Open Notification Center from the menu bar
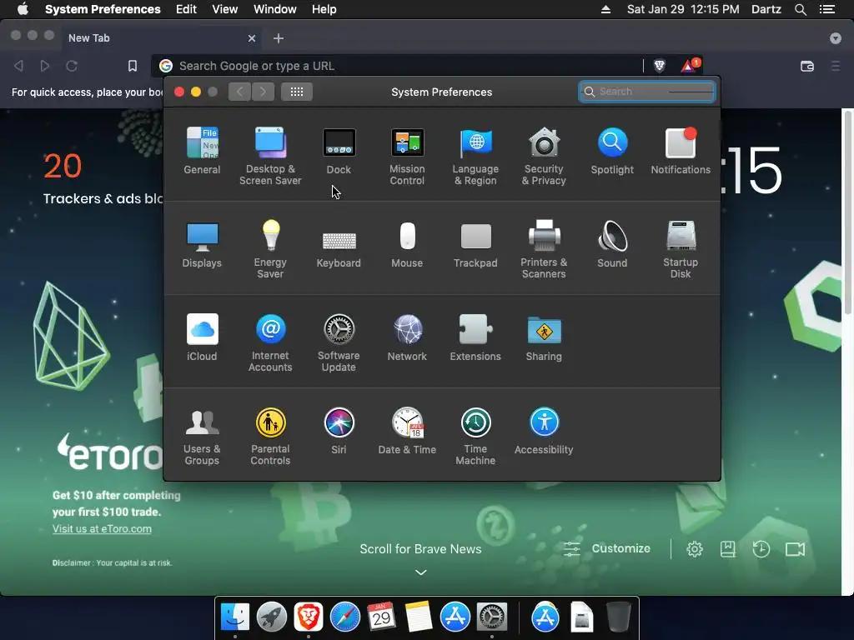Screen dimensions: 854x640 827,9
